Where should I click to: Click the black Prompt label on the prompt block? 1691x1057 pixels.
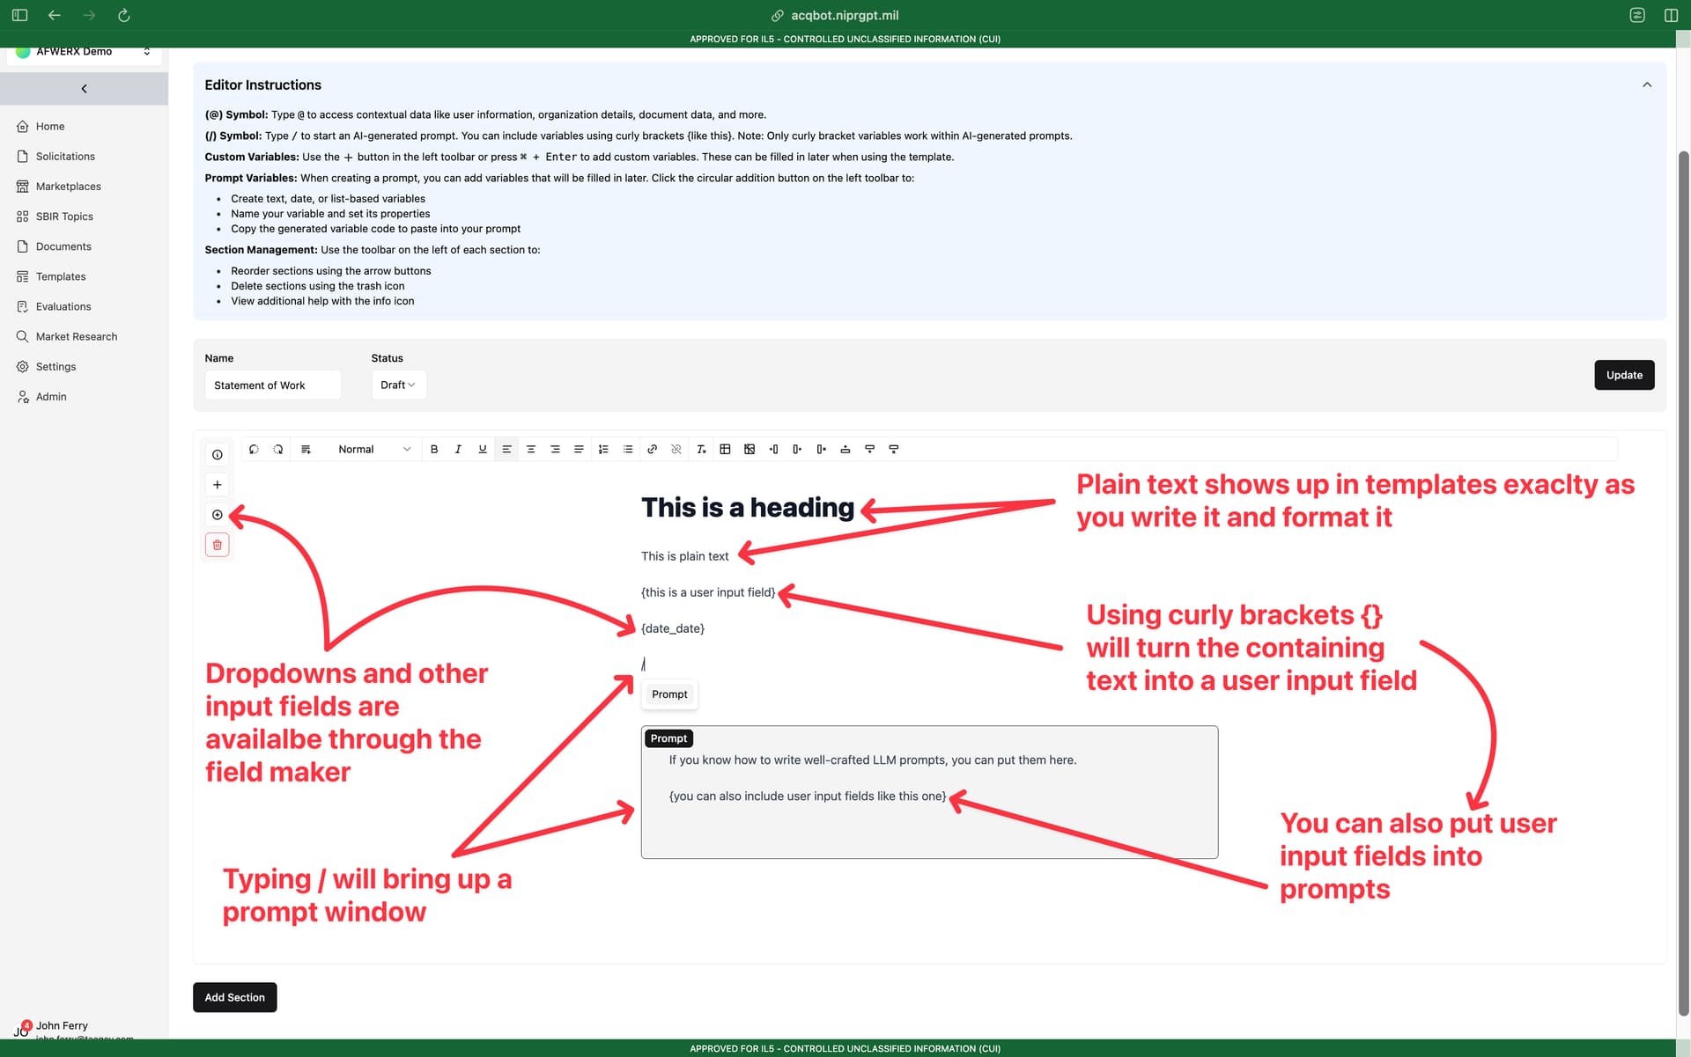pyautogui.click(x=668, y=738)
